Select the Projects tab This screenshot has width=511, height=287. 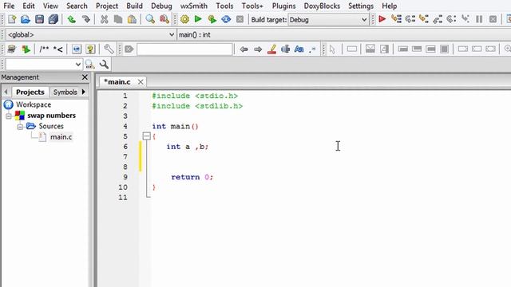click(30, 92)
